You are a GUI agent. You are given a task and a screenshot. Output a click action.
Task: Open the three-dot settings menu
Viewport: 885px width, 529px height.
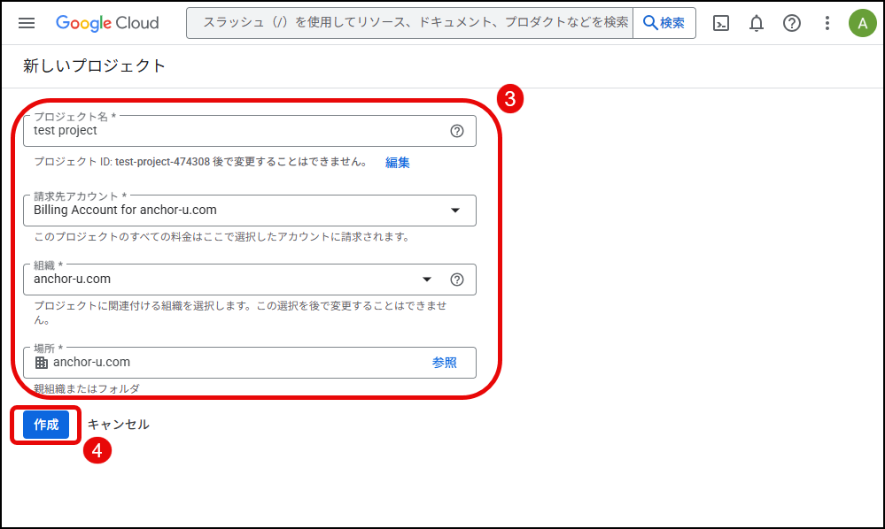pos(827,23)
